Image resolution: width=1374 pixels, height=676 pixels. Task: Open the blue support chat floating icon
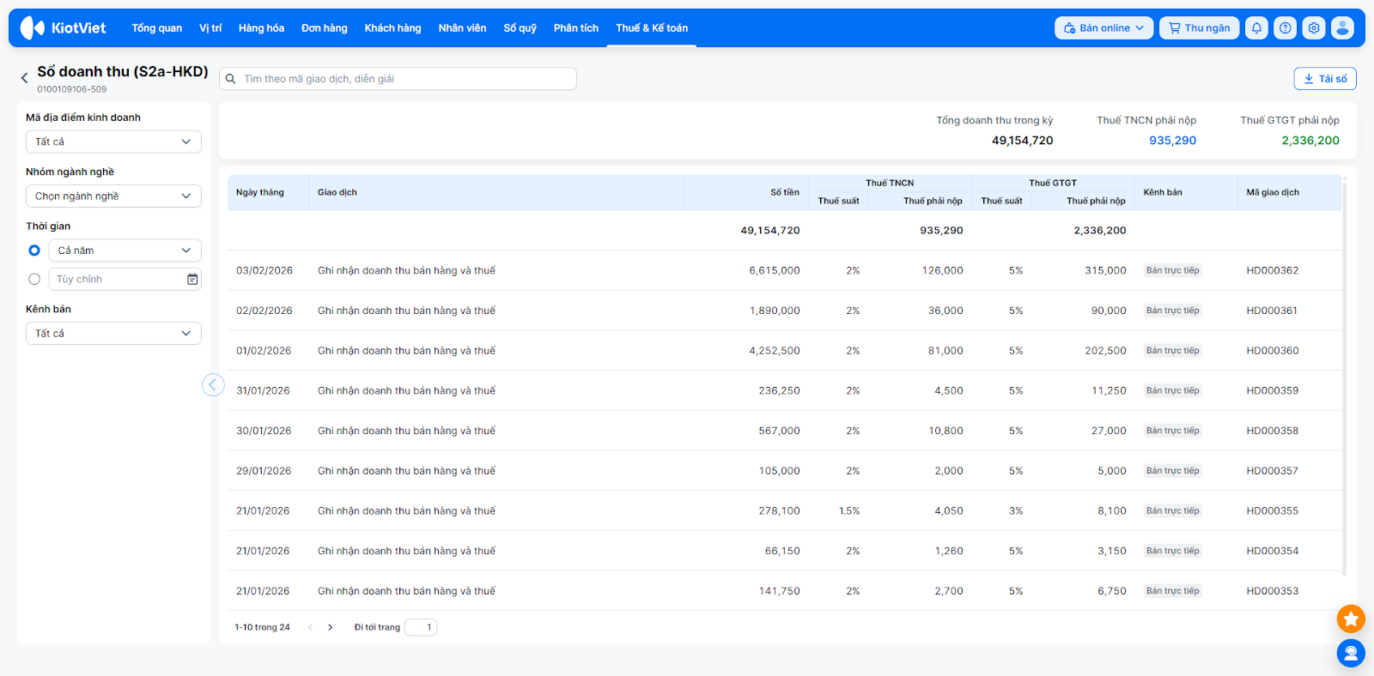(x=1351, y=654)
